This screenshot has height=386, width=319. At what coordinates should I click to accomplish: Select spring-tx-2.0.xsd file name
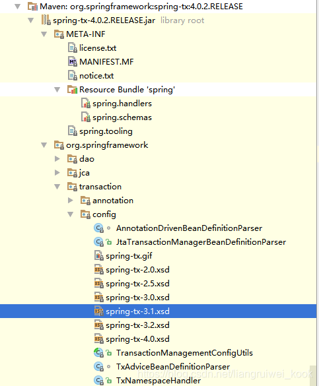point(137,270)
